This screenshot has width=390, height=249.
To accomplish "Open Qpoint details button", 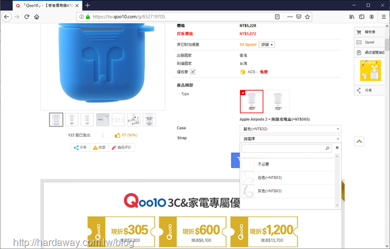I will tap(266, 44).
